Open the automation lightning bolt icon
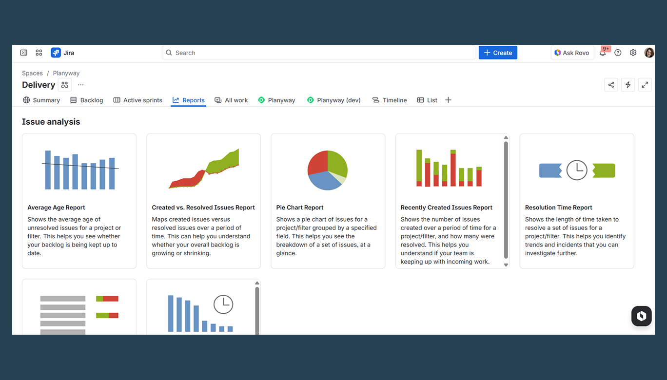The height and width of the screenshot is (380, 667). tap(628, 85)
